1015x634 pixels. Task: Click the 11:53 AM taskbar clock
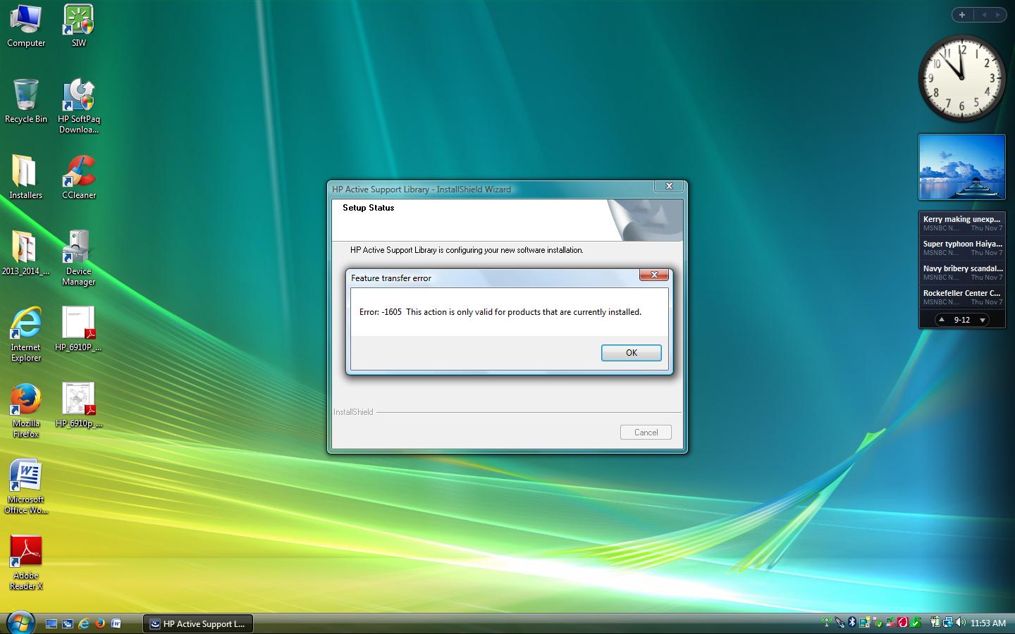coord(988,623)
